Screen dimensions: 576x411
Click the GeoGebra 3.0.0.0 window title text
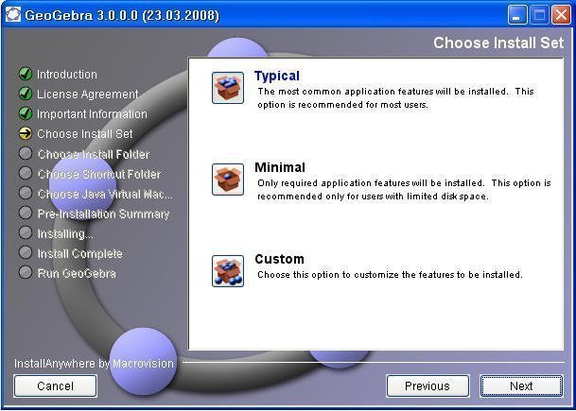tap(122, 16)
